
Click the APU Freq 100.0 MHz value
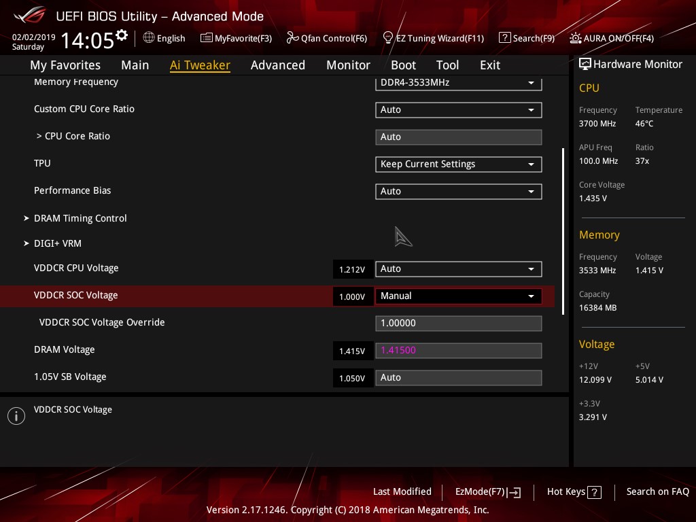pos(598,160)
